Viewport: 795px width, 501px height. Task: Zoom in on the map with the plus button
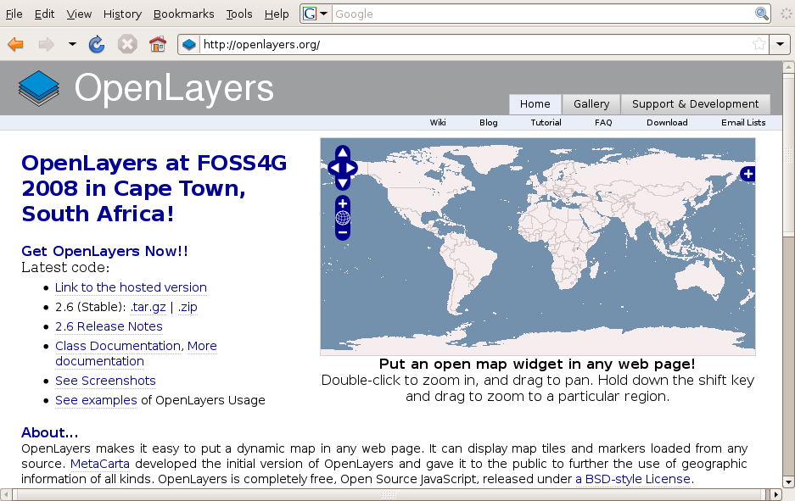click(343, 203)
